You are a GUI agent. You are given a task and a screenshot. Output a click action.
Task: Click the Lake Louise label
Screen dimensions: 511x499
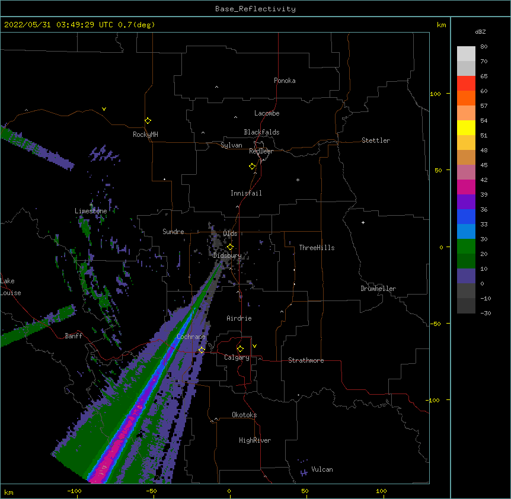click(11, 287)
